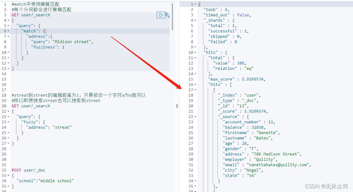Click the request editor vertical scrollbar
Viewport: 353px width, 192px height.
coord(172,17)
